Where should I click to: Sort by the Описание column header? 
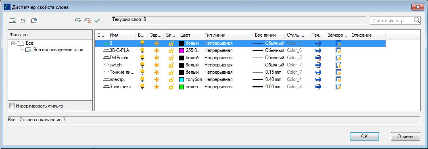367,35
